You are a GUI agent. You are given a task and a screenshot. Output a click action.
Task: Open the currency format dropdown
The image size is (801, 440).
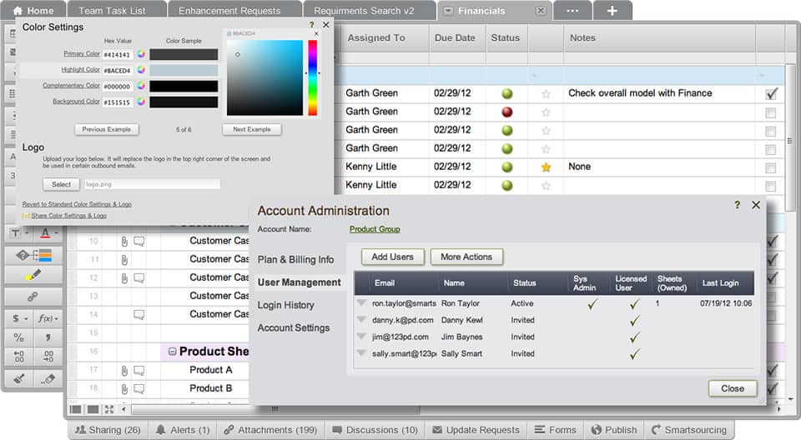[x=18, y=317]
